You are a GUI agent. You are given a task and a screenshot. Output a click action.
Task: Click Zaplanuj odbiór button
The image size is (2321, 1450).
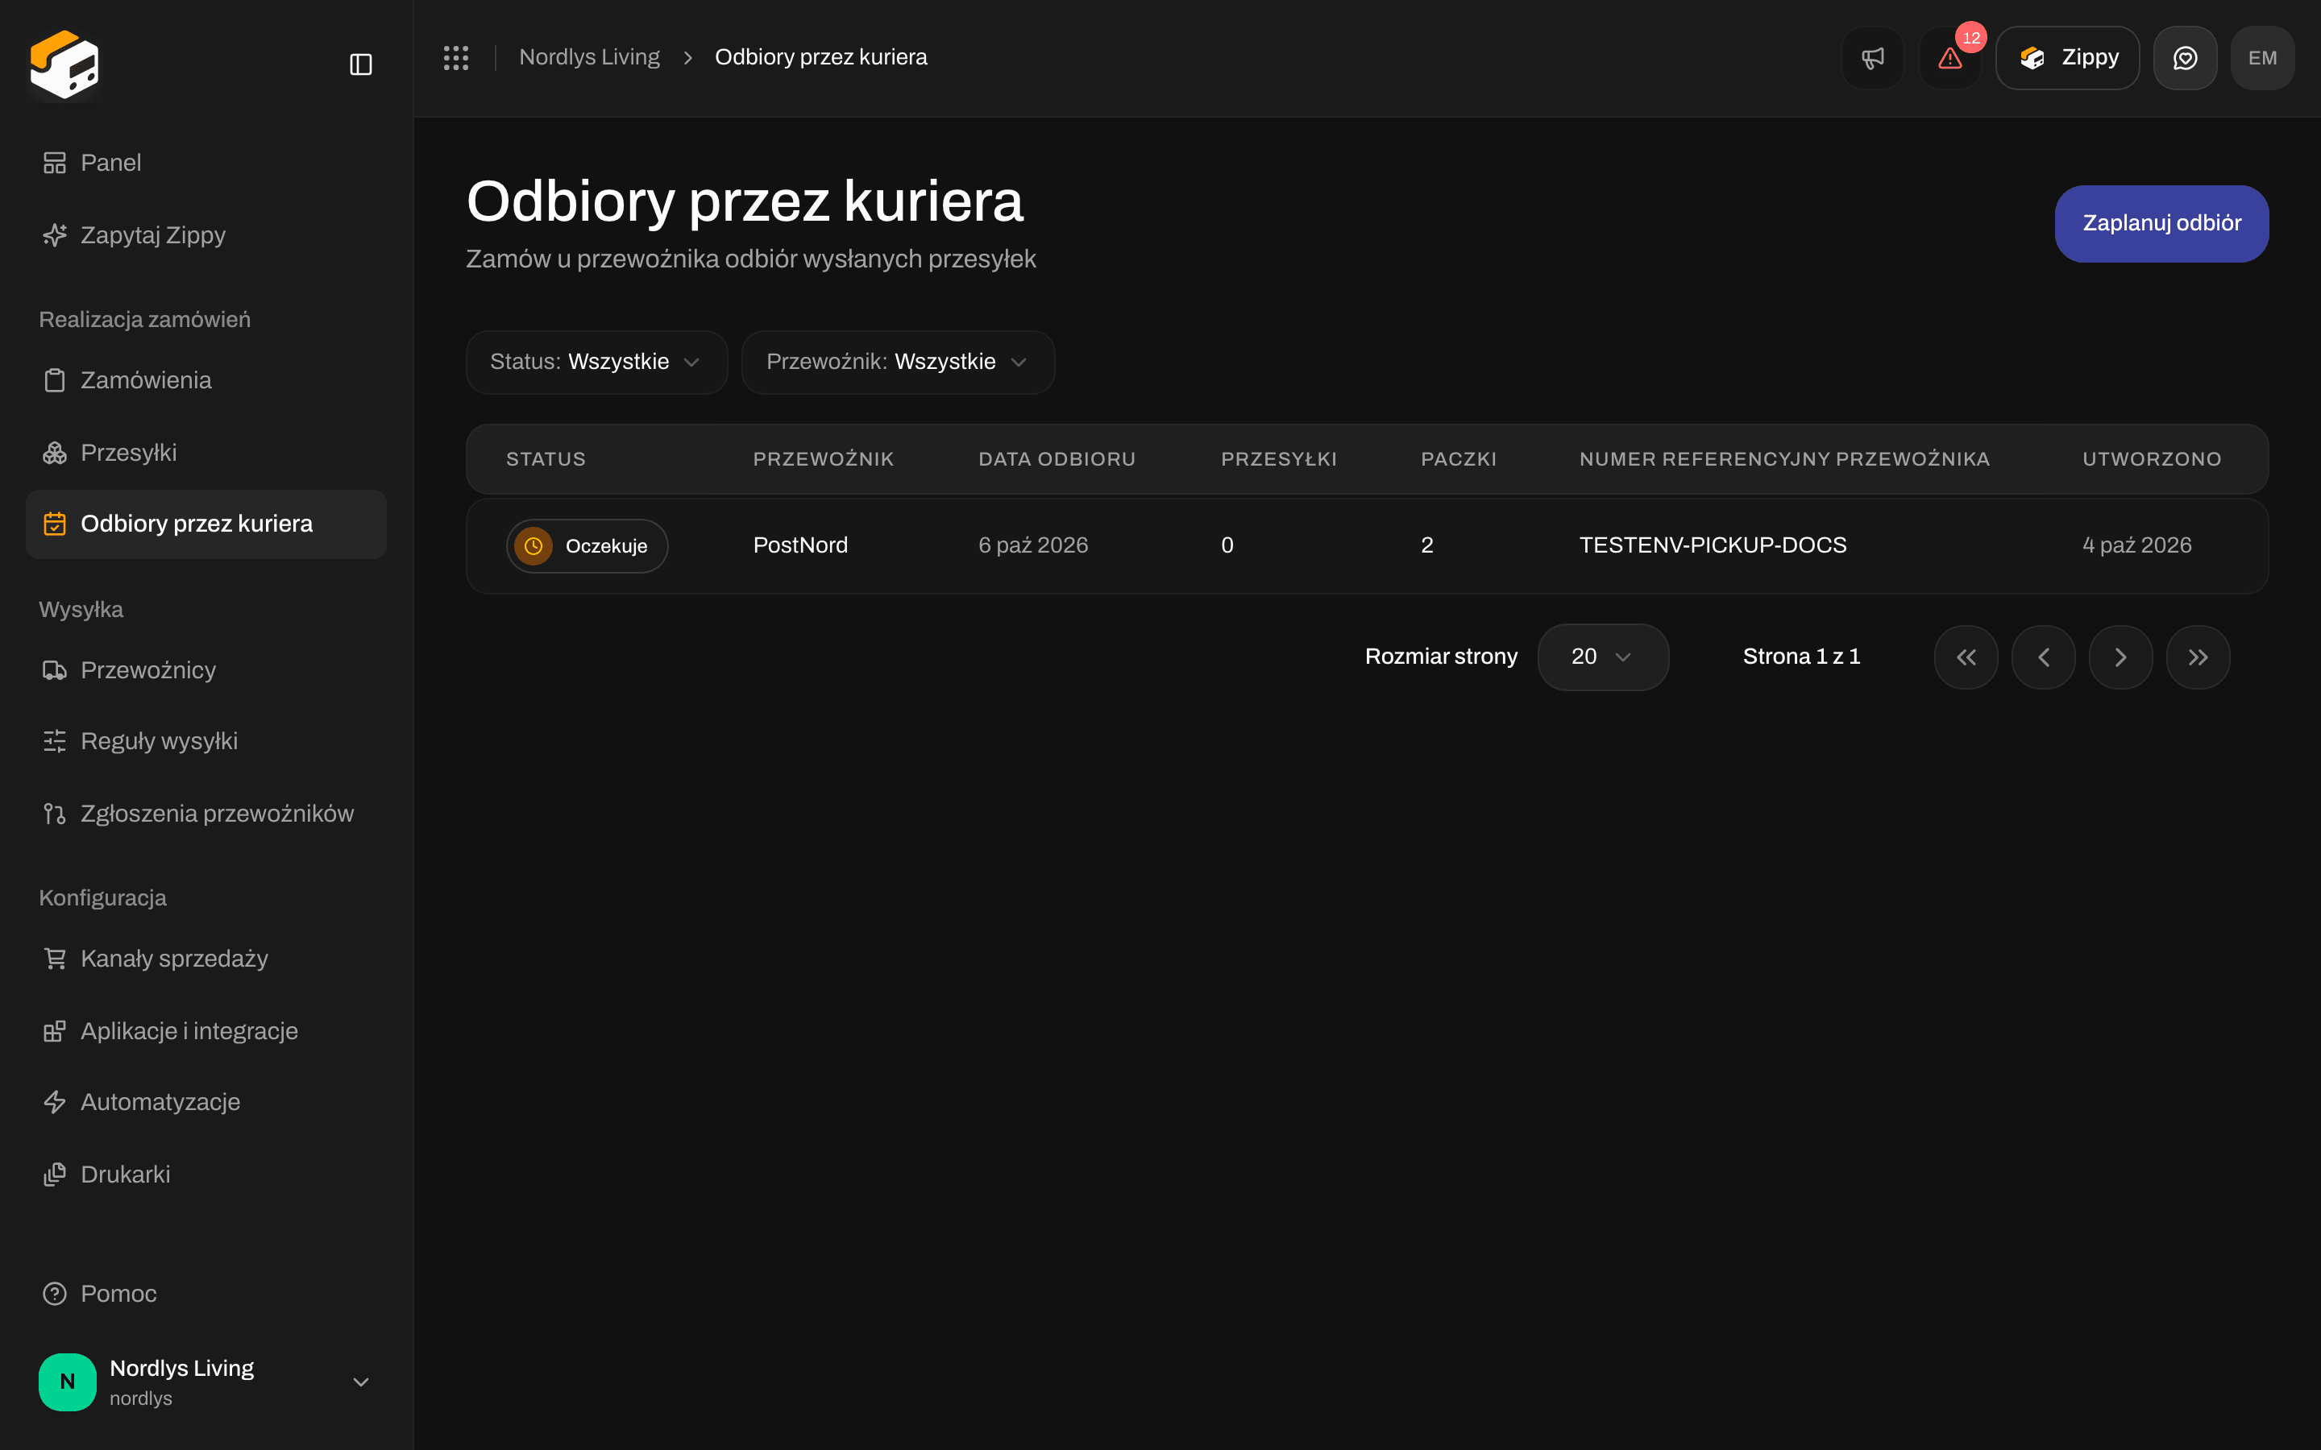tap(2161, 223)
